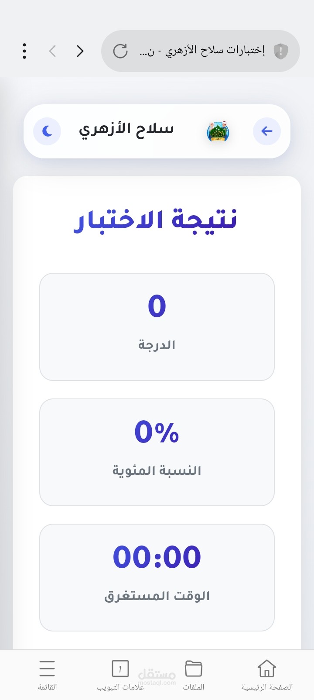The width and height of the screenshot is (314, 700).
Task: Reload the page with the refresh icon
Action: tap(122, 51)
